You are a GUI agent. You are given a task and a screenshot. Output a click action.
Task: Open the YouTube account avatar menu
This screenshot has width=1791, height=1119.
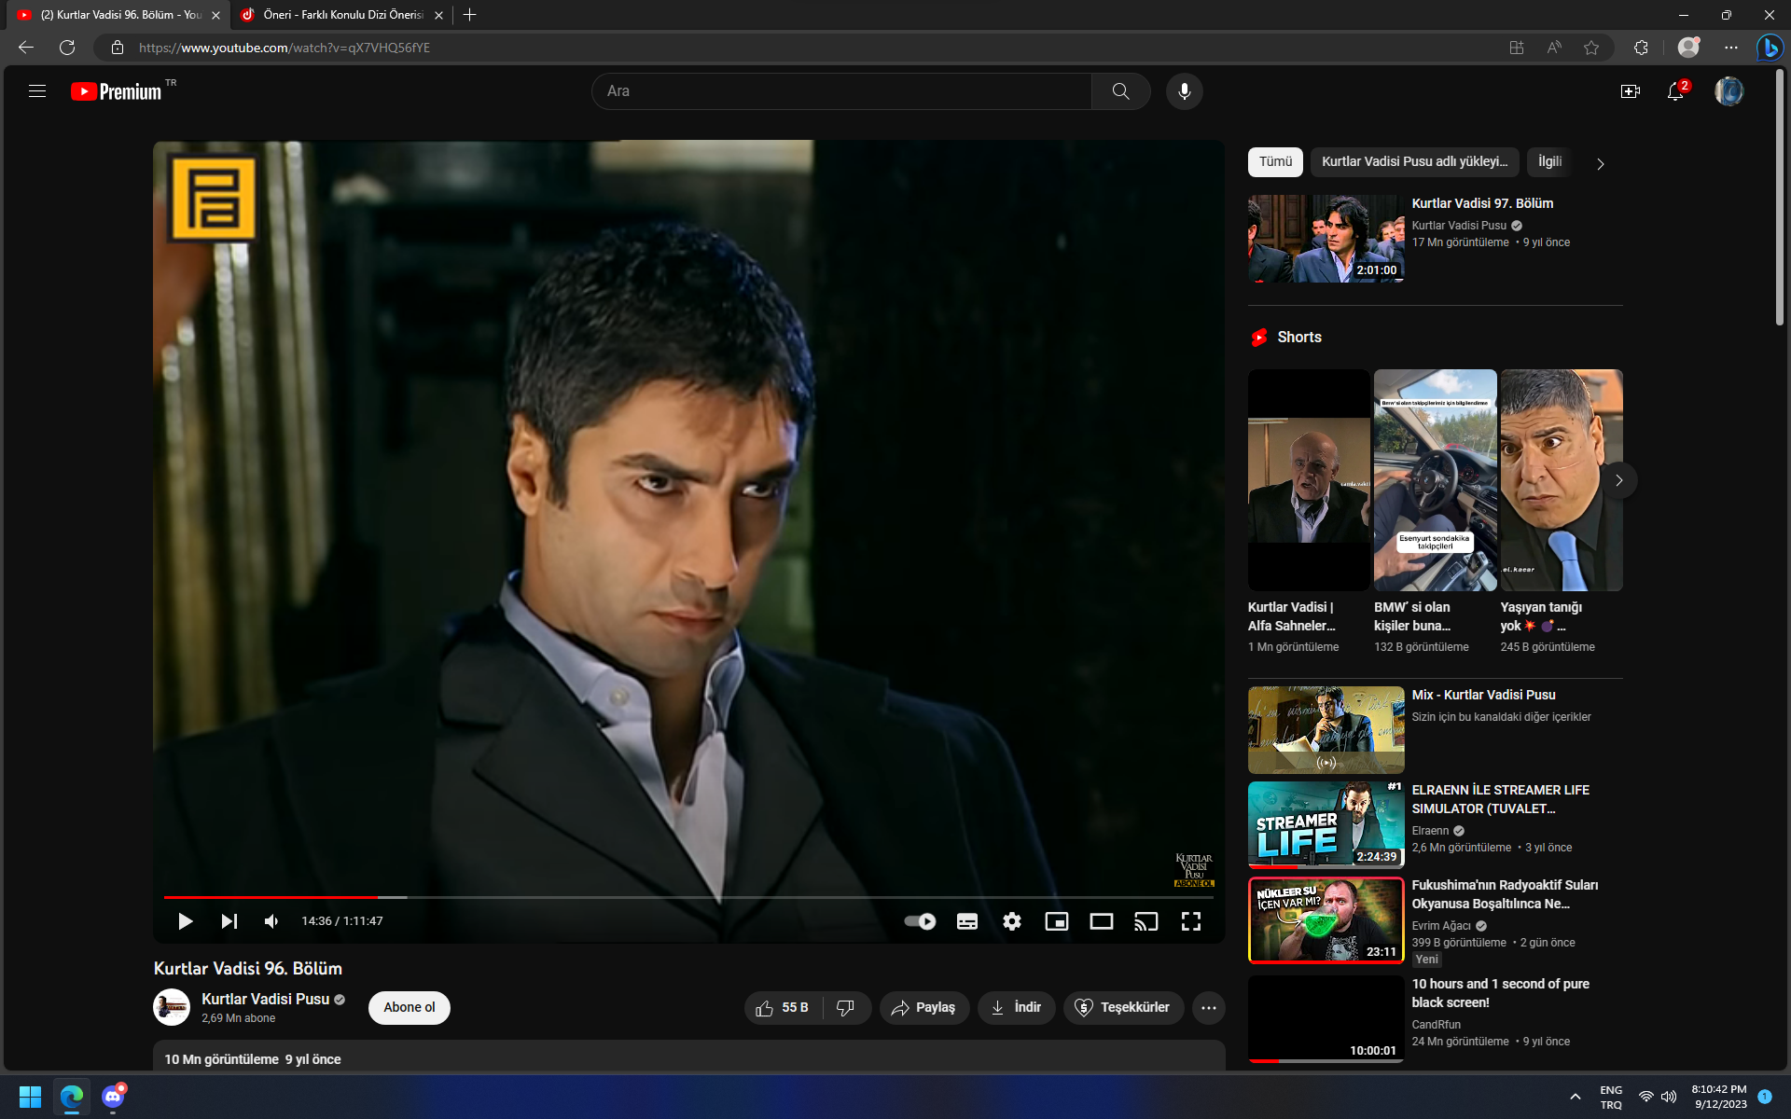point(1729,91)
